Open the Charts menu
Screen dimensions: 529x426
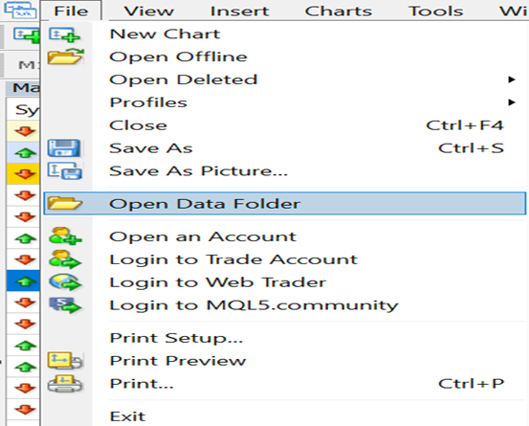[339, 11]
